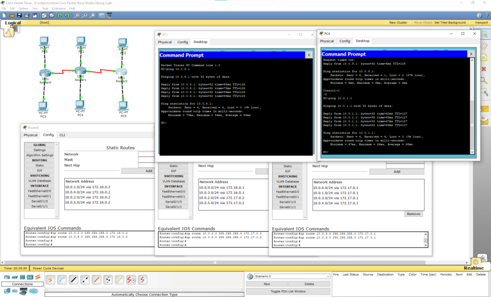Select FastEthernet0/0 in Router0 interface list

click(x=40, y=191)
